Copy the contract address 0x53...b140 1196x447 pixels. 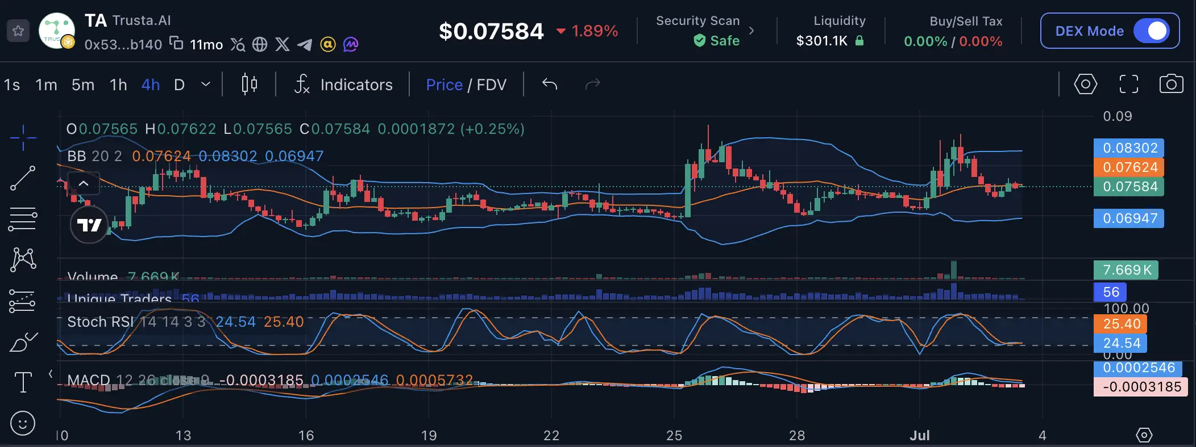(177, 43)
